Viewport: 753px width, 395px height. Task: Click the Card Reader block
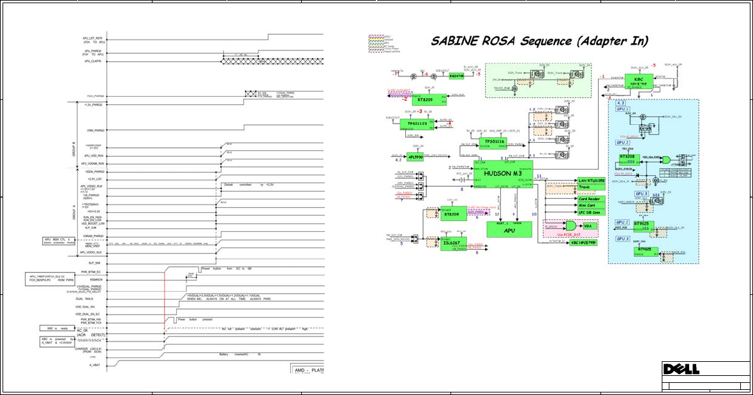tap(592, 199)
